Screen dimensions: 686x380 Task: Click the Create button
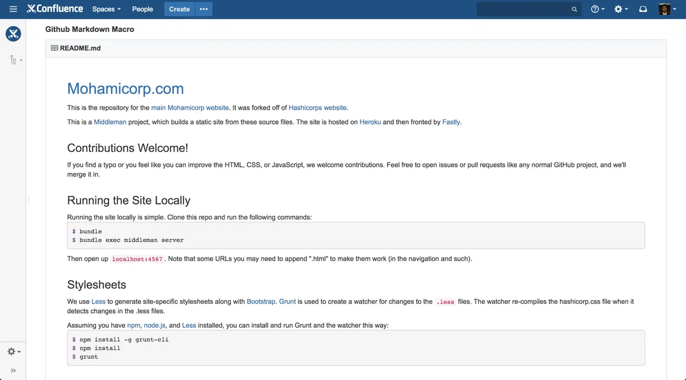(180, 9)
